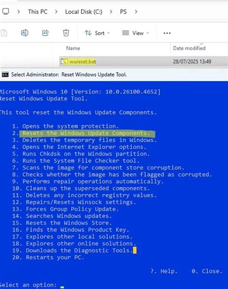Open the Sort dropdown
The image size is (228, 289).
[97, 33]
